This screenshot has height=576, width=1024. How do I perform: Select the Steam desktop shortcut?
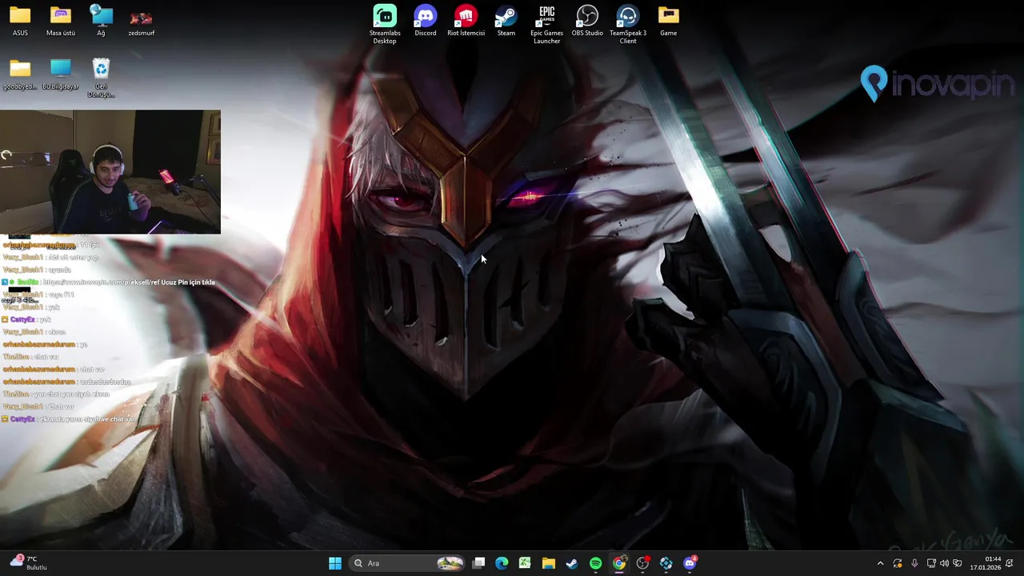[x=506, y=21]
